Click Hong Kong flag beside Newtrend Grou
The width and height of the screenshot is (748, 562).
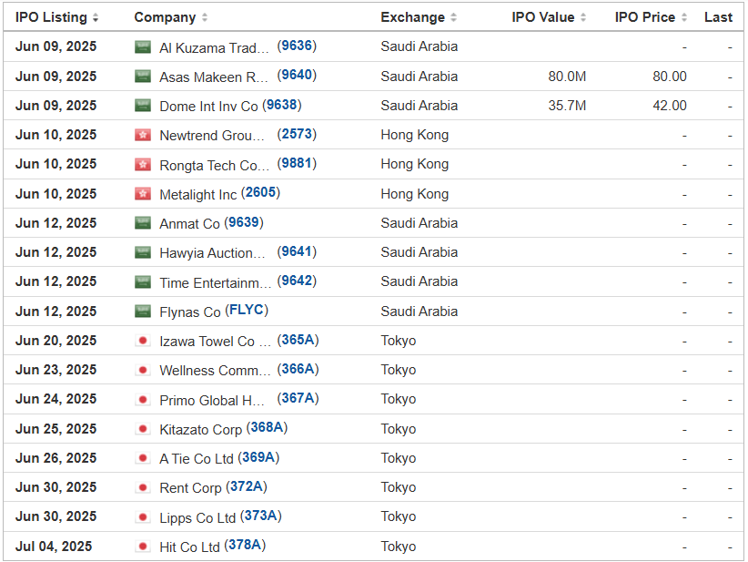[143, 135]
